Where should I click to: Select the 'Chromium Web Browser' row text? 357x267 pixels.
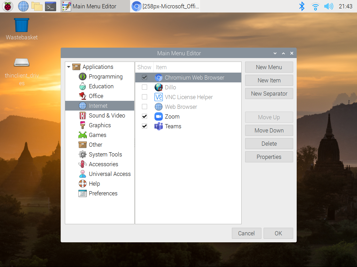pos(195,78)
